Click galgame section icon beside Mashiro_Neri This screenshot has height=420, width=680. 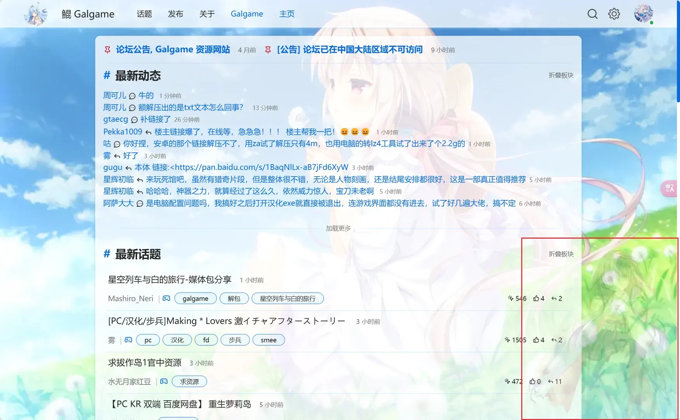click(x=166, y=298)
